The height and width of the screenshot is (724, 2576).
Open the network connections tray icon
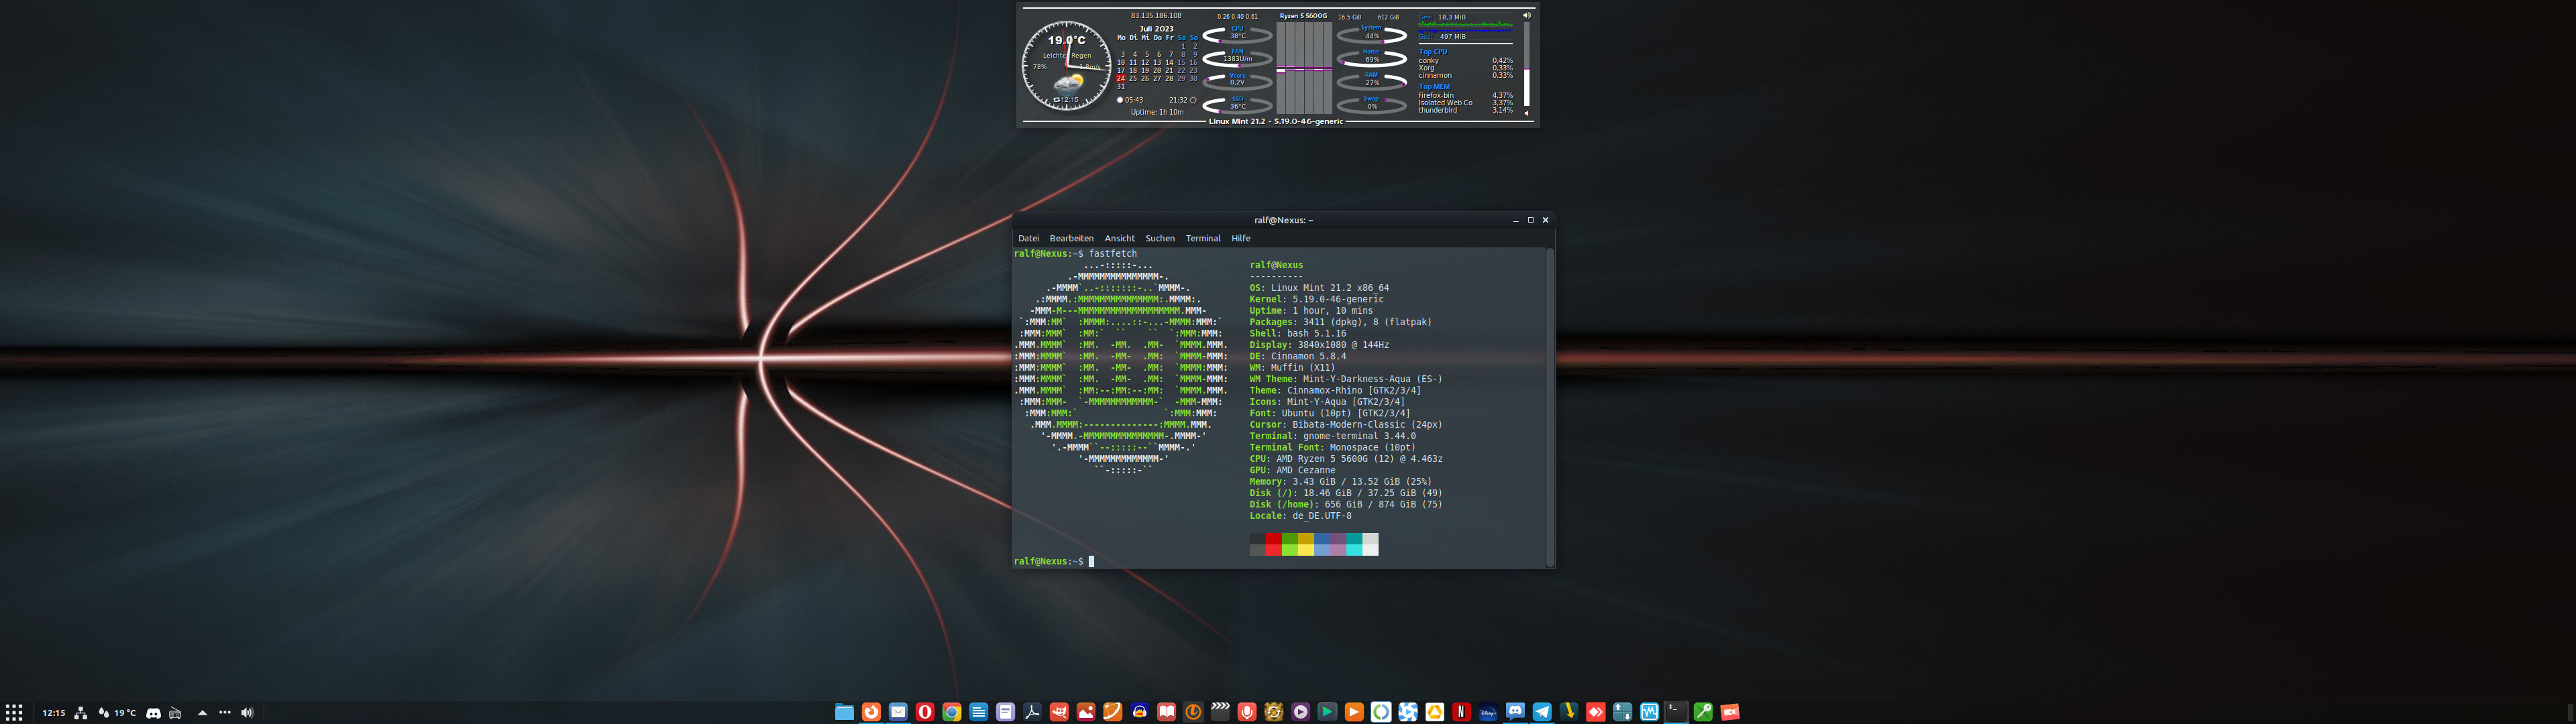coord(81,713)
